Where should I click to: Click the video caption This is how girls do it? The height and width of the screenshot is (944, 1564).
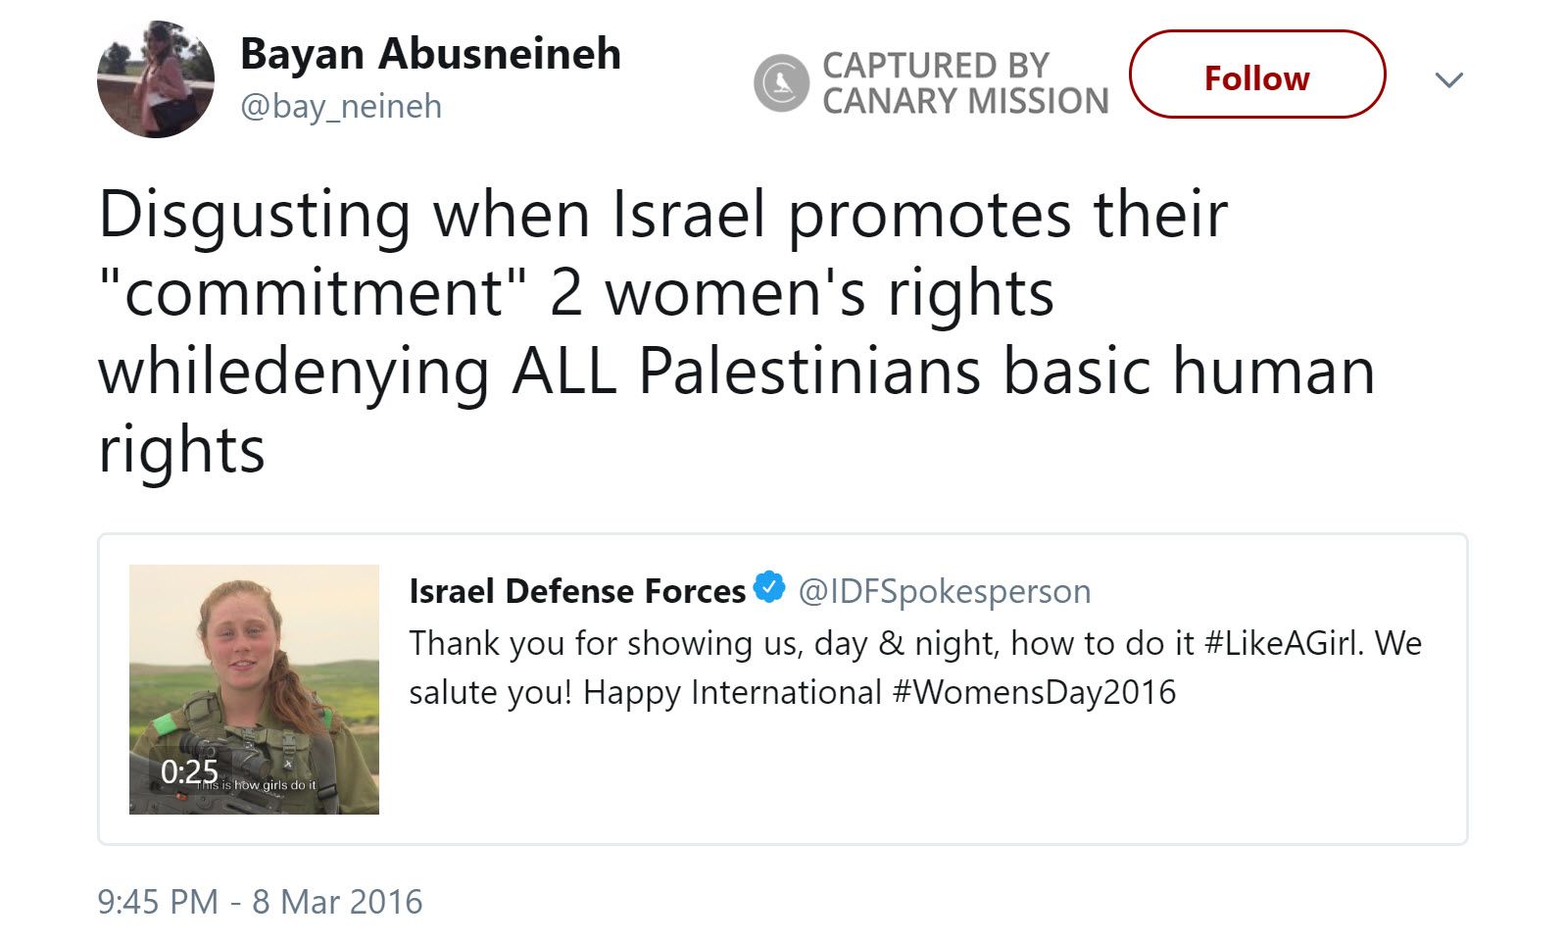point(257,785)
